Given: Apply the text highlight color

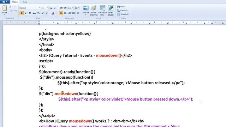Looking at the screenshot, I should [x=47, y=13].
